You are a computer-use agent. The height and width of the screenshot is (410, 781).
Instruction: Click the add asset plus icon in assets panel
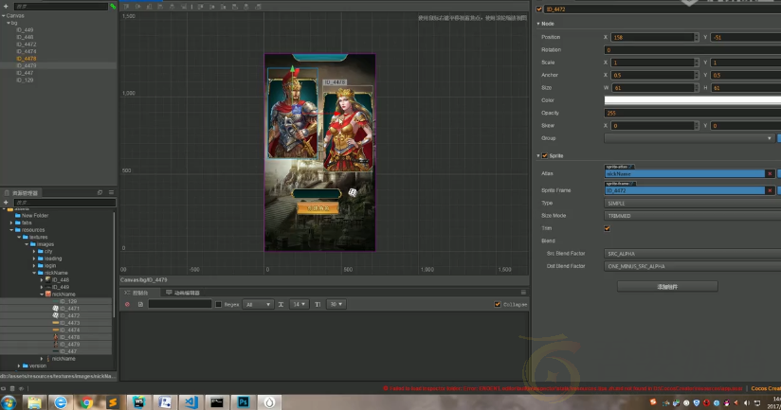(5, 202)
